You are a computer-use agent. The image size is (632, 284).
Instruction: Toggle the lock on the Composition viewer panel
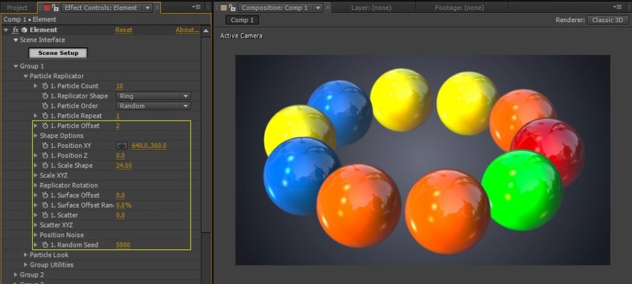[x=232, y=7]
